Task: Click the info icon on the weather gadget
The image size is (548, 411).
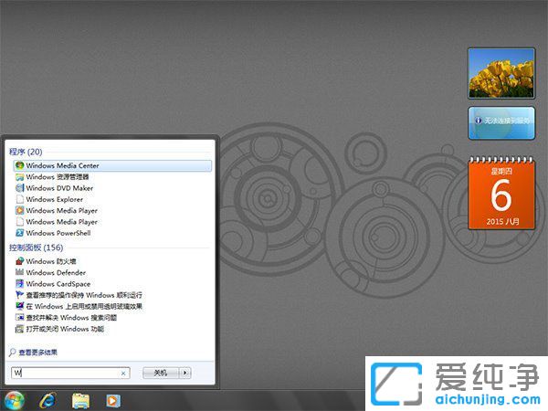Action: click(x=478, y=121)
